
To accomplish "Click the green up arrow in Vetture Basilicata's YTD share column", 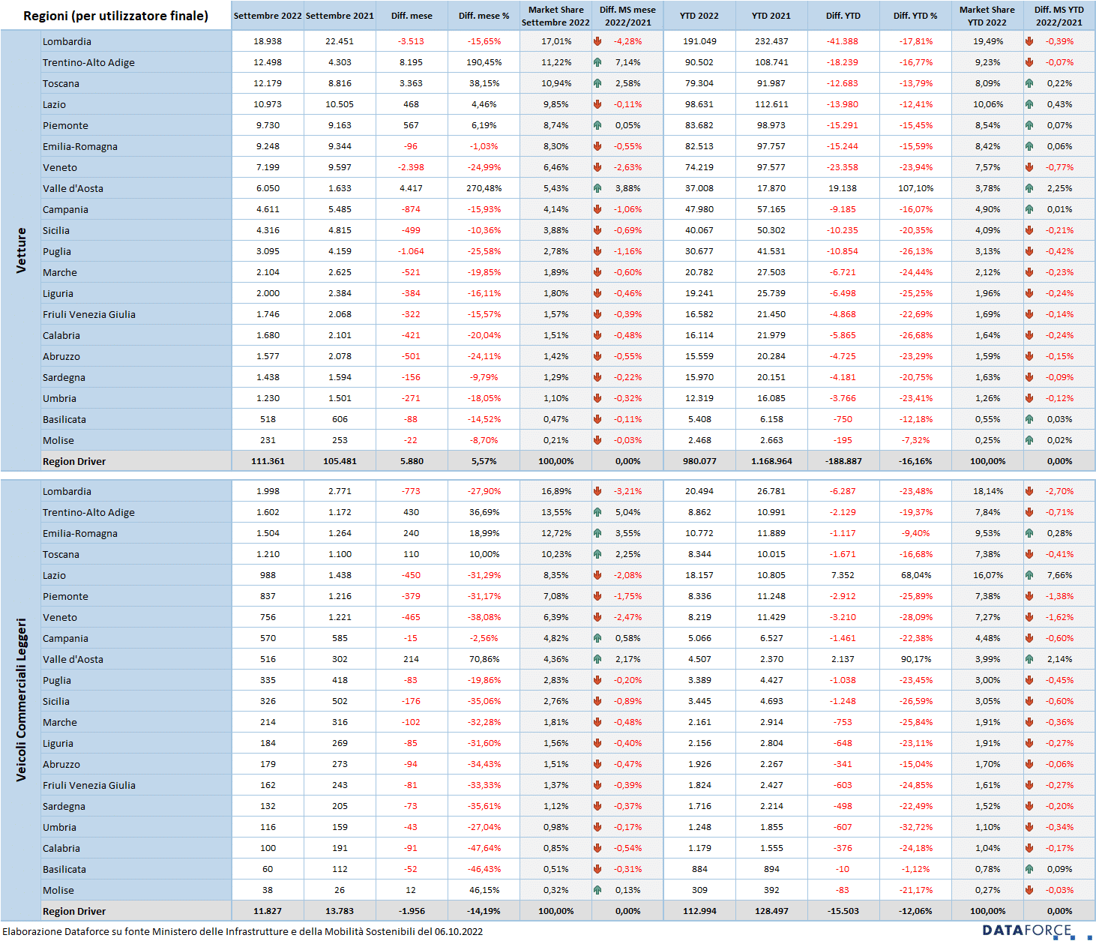I will (1029, 419).
